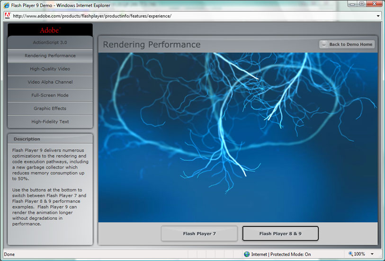This screenshot has height=261, width=385.
Task: Select the Full-Screen Mode item
Action: click(50, 96)
